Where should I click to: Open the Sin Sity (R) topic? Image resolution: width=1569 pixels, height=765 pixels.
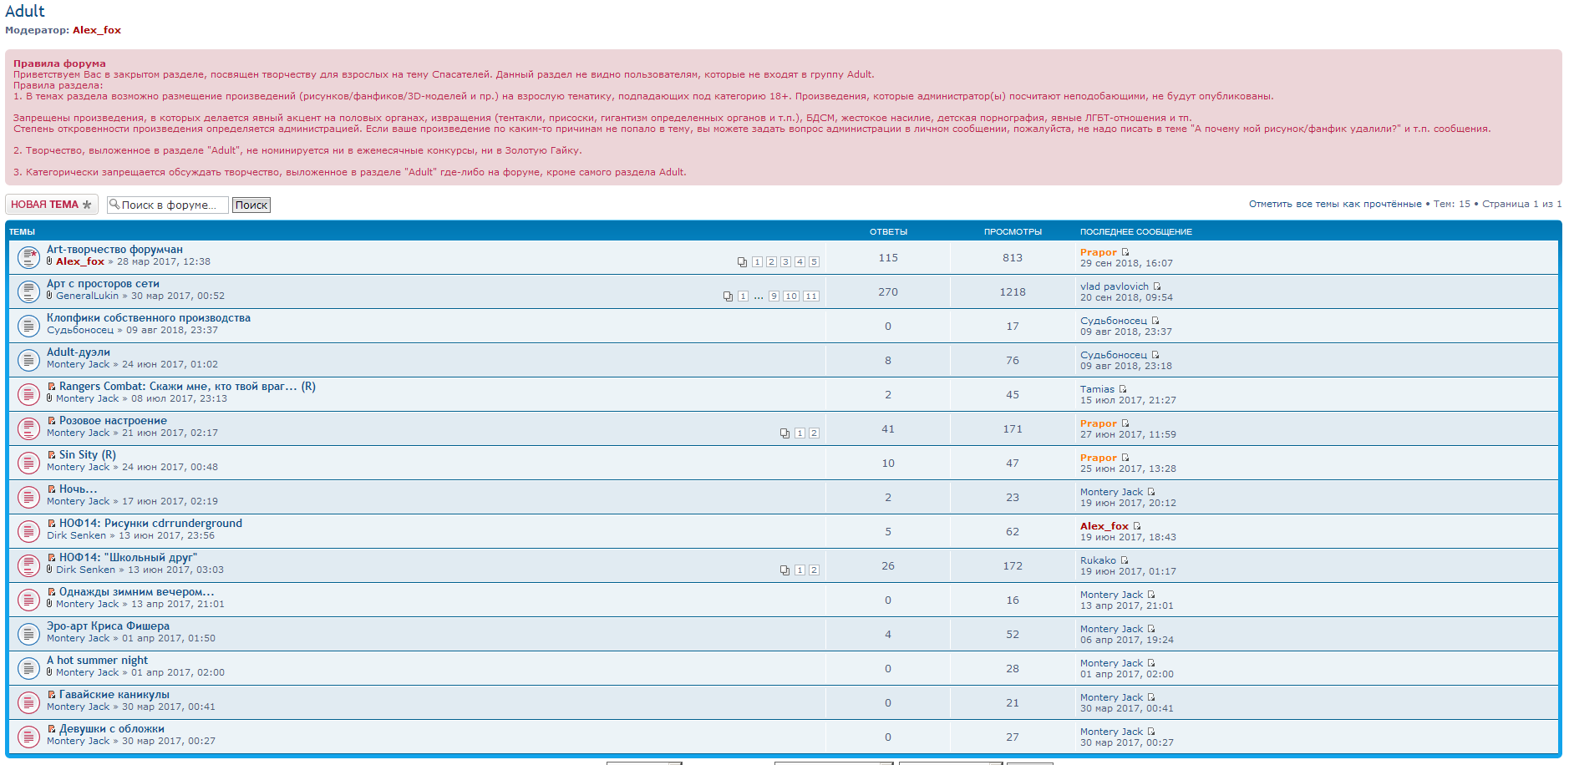point(88,454)
